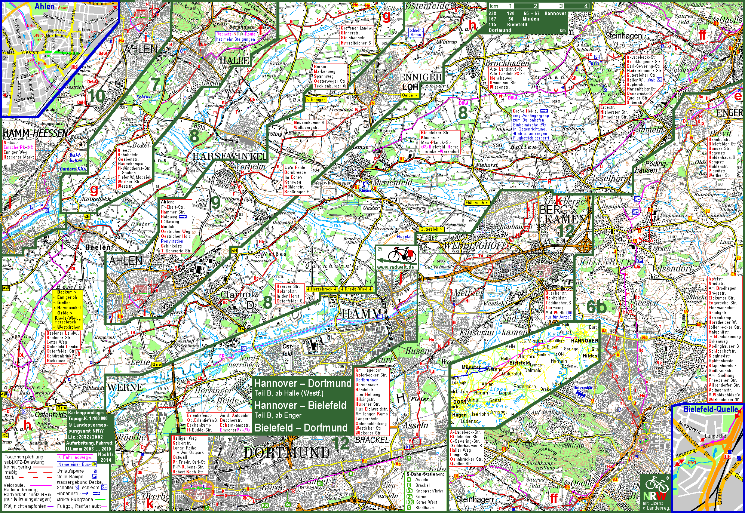Click the red DB station icon in Bielefeld-Quelle inset

click(x=727, y=456)
